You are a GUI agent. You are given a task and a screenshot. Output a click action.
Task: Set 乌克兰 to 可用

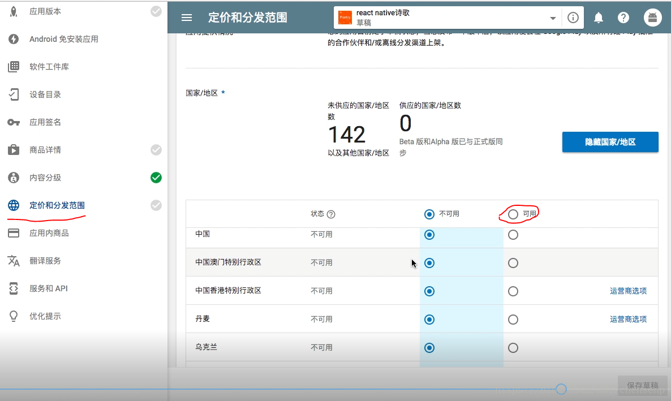coord(513,348)
